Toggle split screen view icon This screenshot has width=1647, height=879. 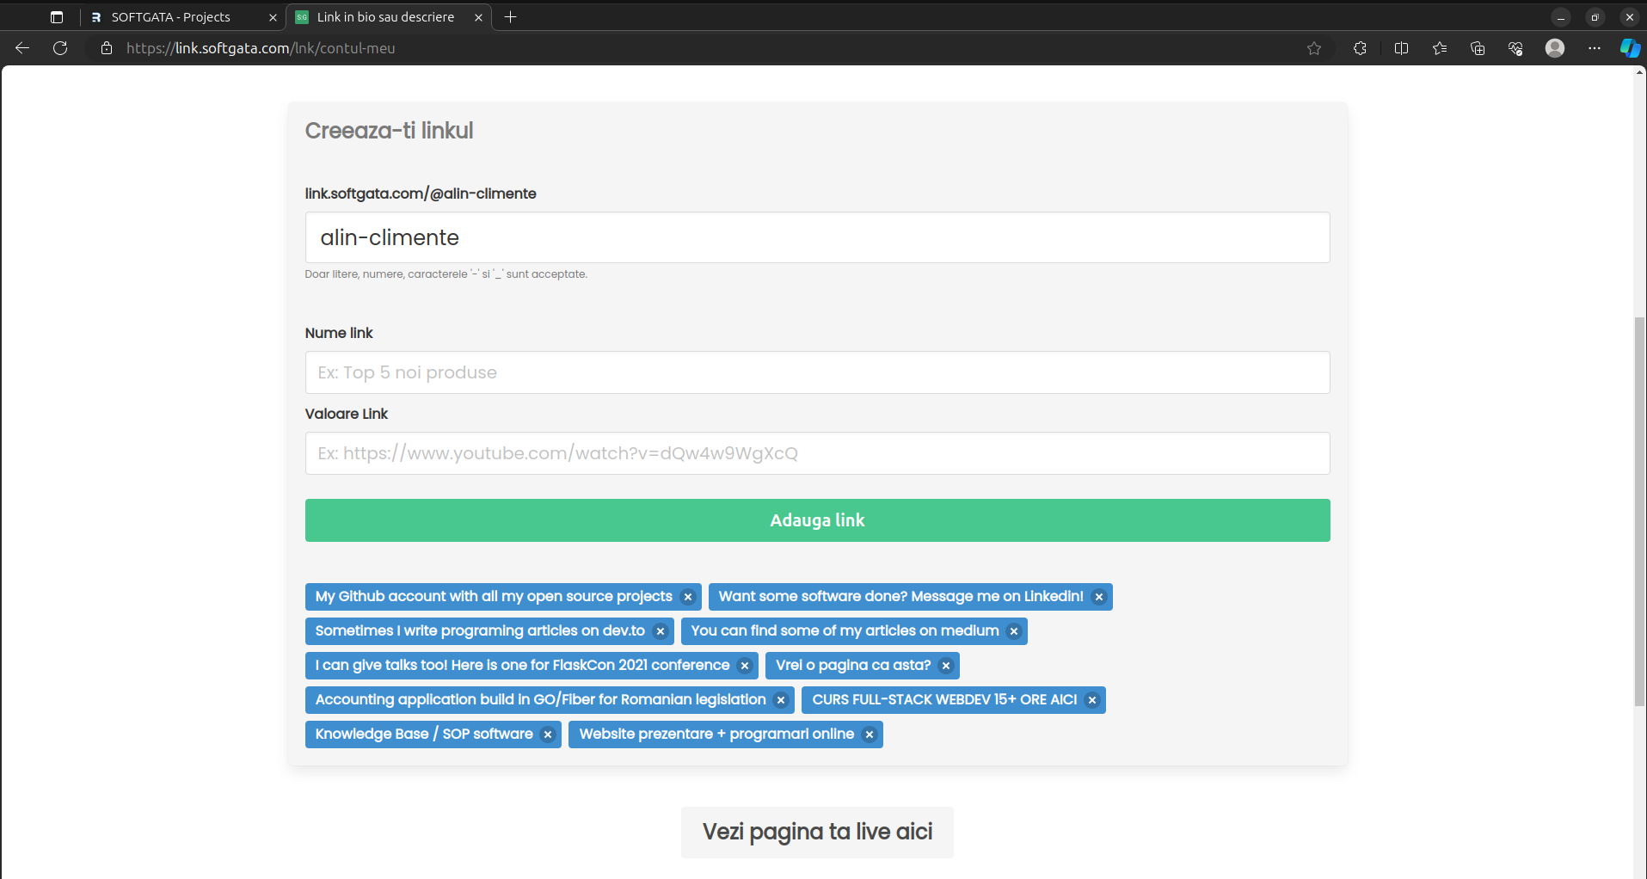pos(1401,48)
